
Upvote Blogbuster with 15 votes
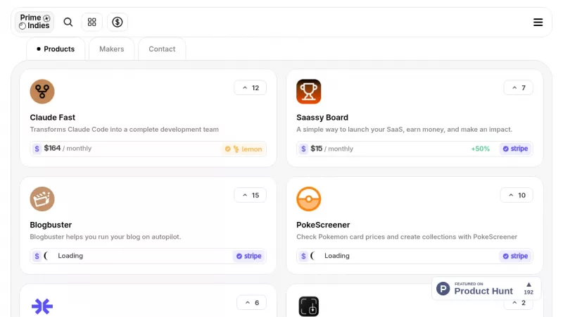coord(250,195)
